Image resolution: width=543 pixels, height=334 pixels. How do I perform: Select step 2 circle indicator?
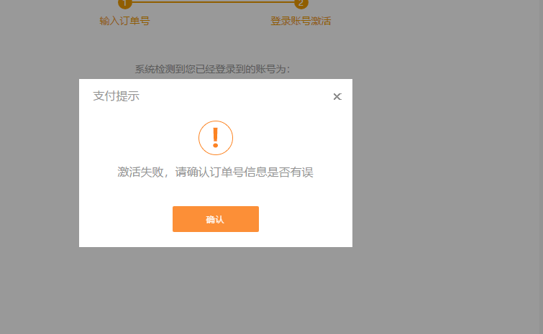pyautogui.click(x=301, y=4)
